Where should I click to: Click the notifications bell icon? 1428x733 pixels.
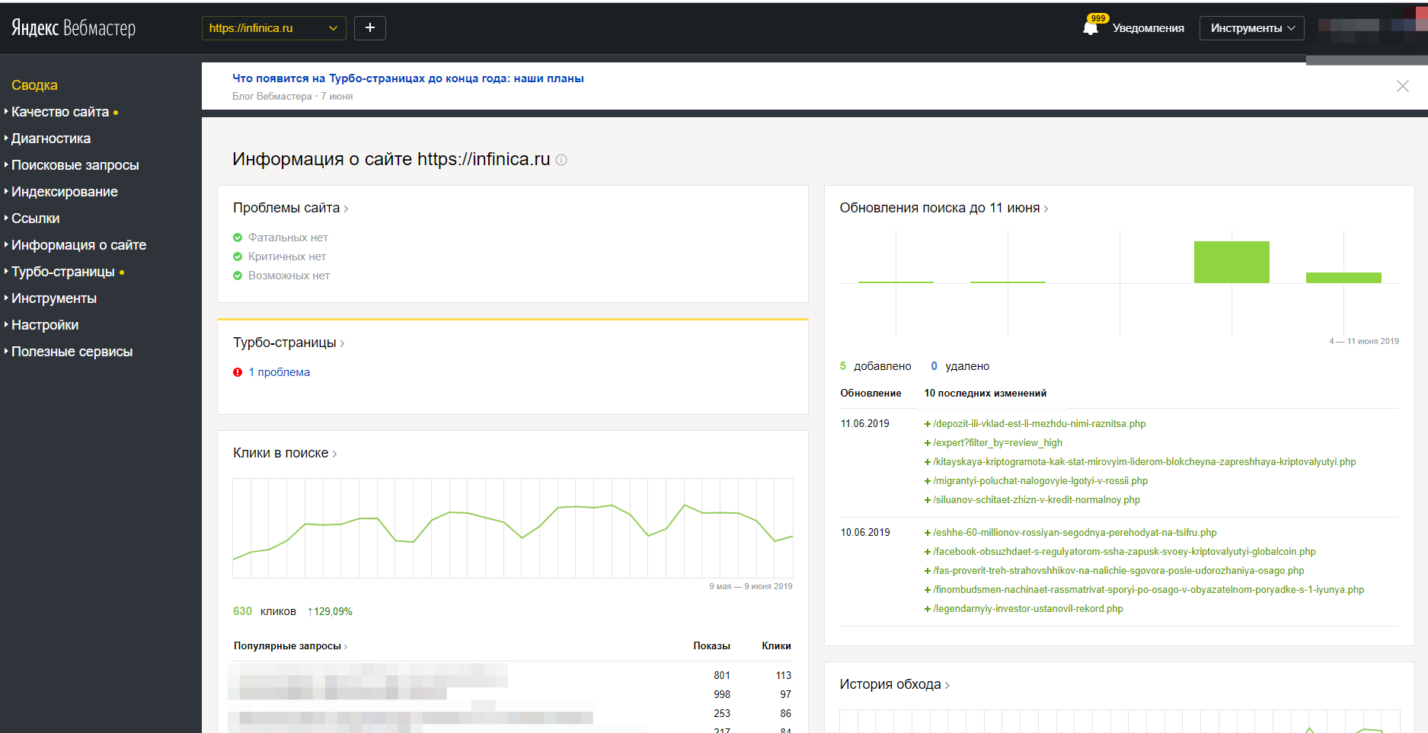(x=1090, y=28)
